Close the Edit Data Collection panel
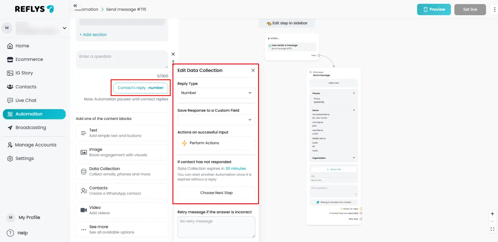This screenshot has height=242, width=498. tap(253, 70)
